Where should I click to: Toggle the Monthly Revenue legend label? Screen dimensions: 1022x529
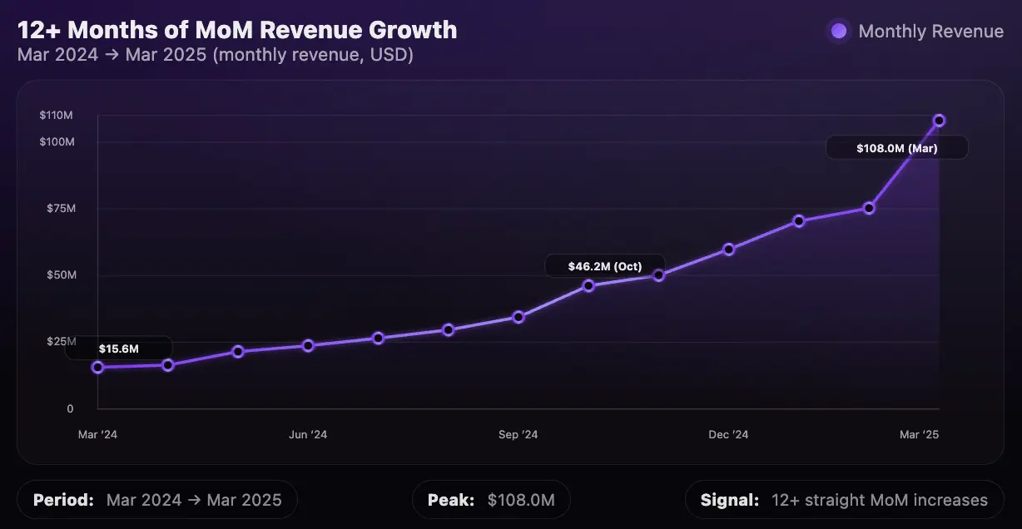coord(930,32)
